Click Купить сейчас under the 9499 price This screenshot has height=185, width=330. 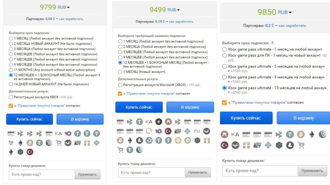click(139, 107)
